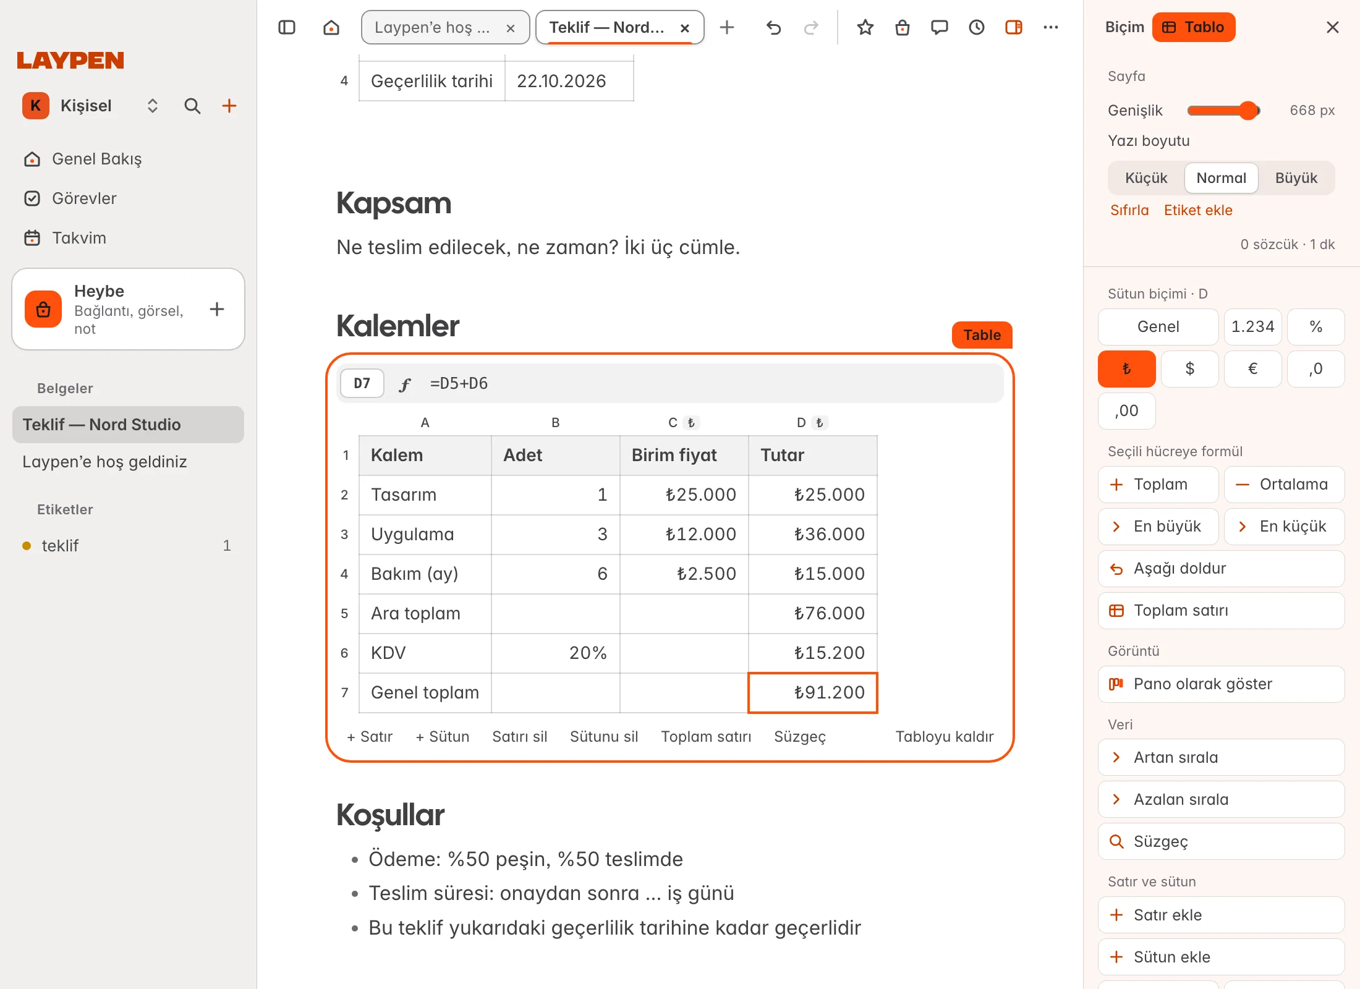Open the Heybe bag icon in toolbar
This screenshot has width=1360, height=989.
[903, 27]
